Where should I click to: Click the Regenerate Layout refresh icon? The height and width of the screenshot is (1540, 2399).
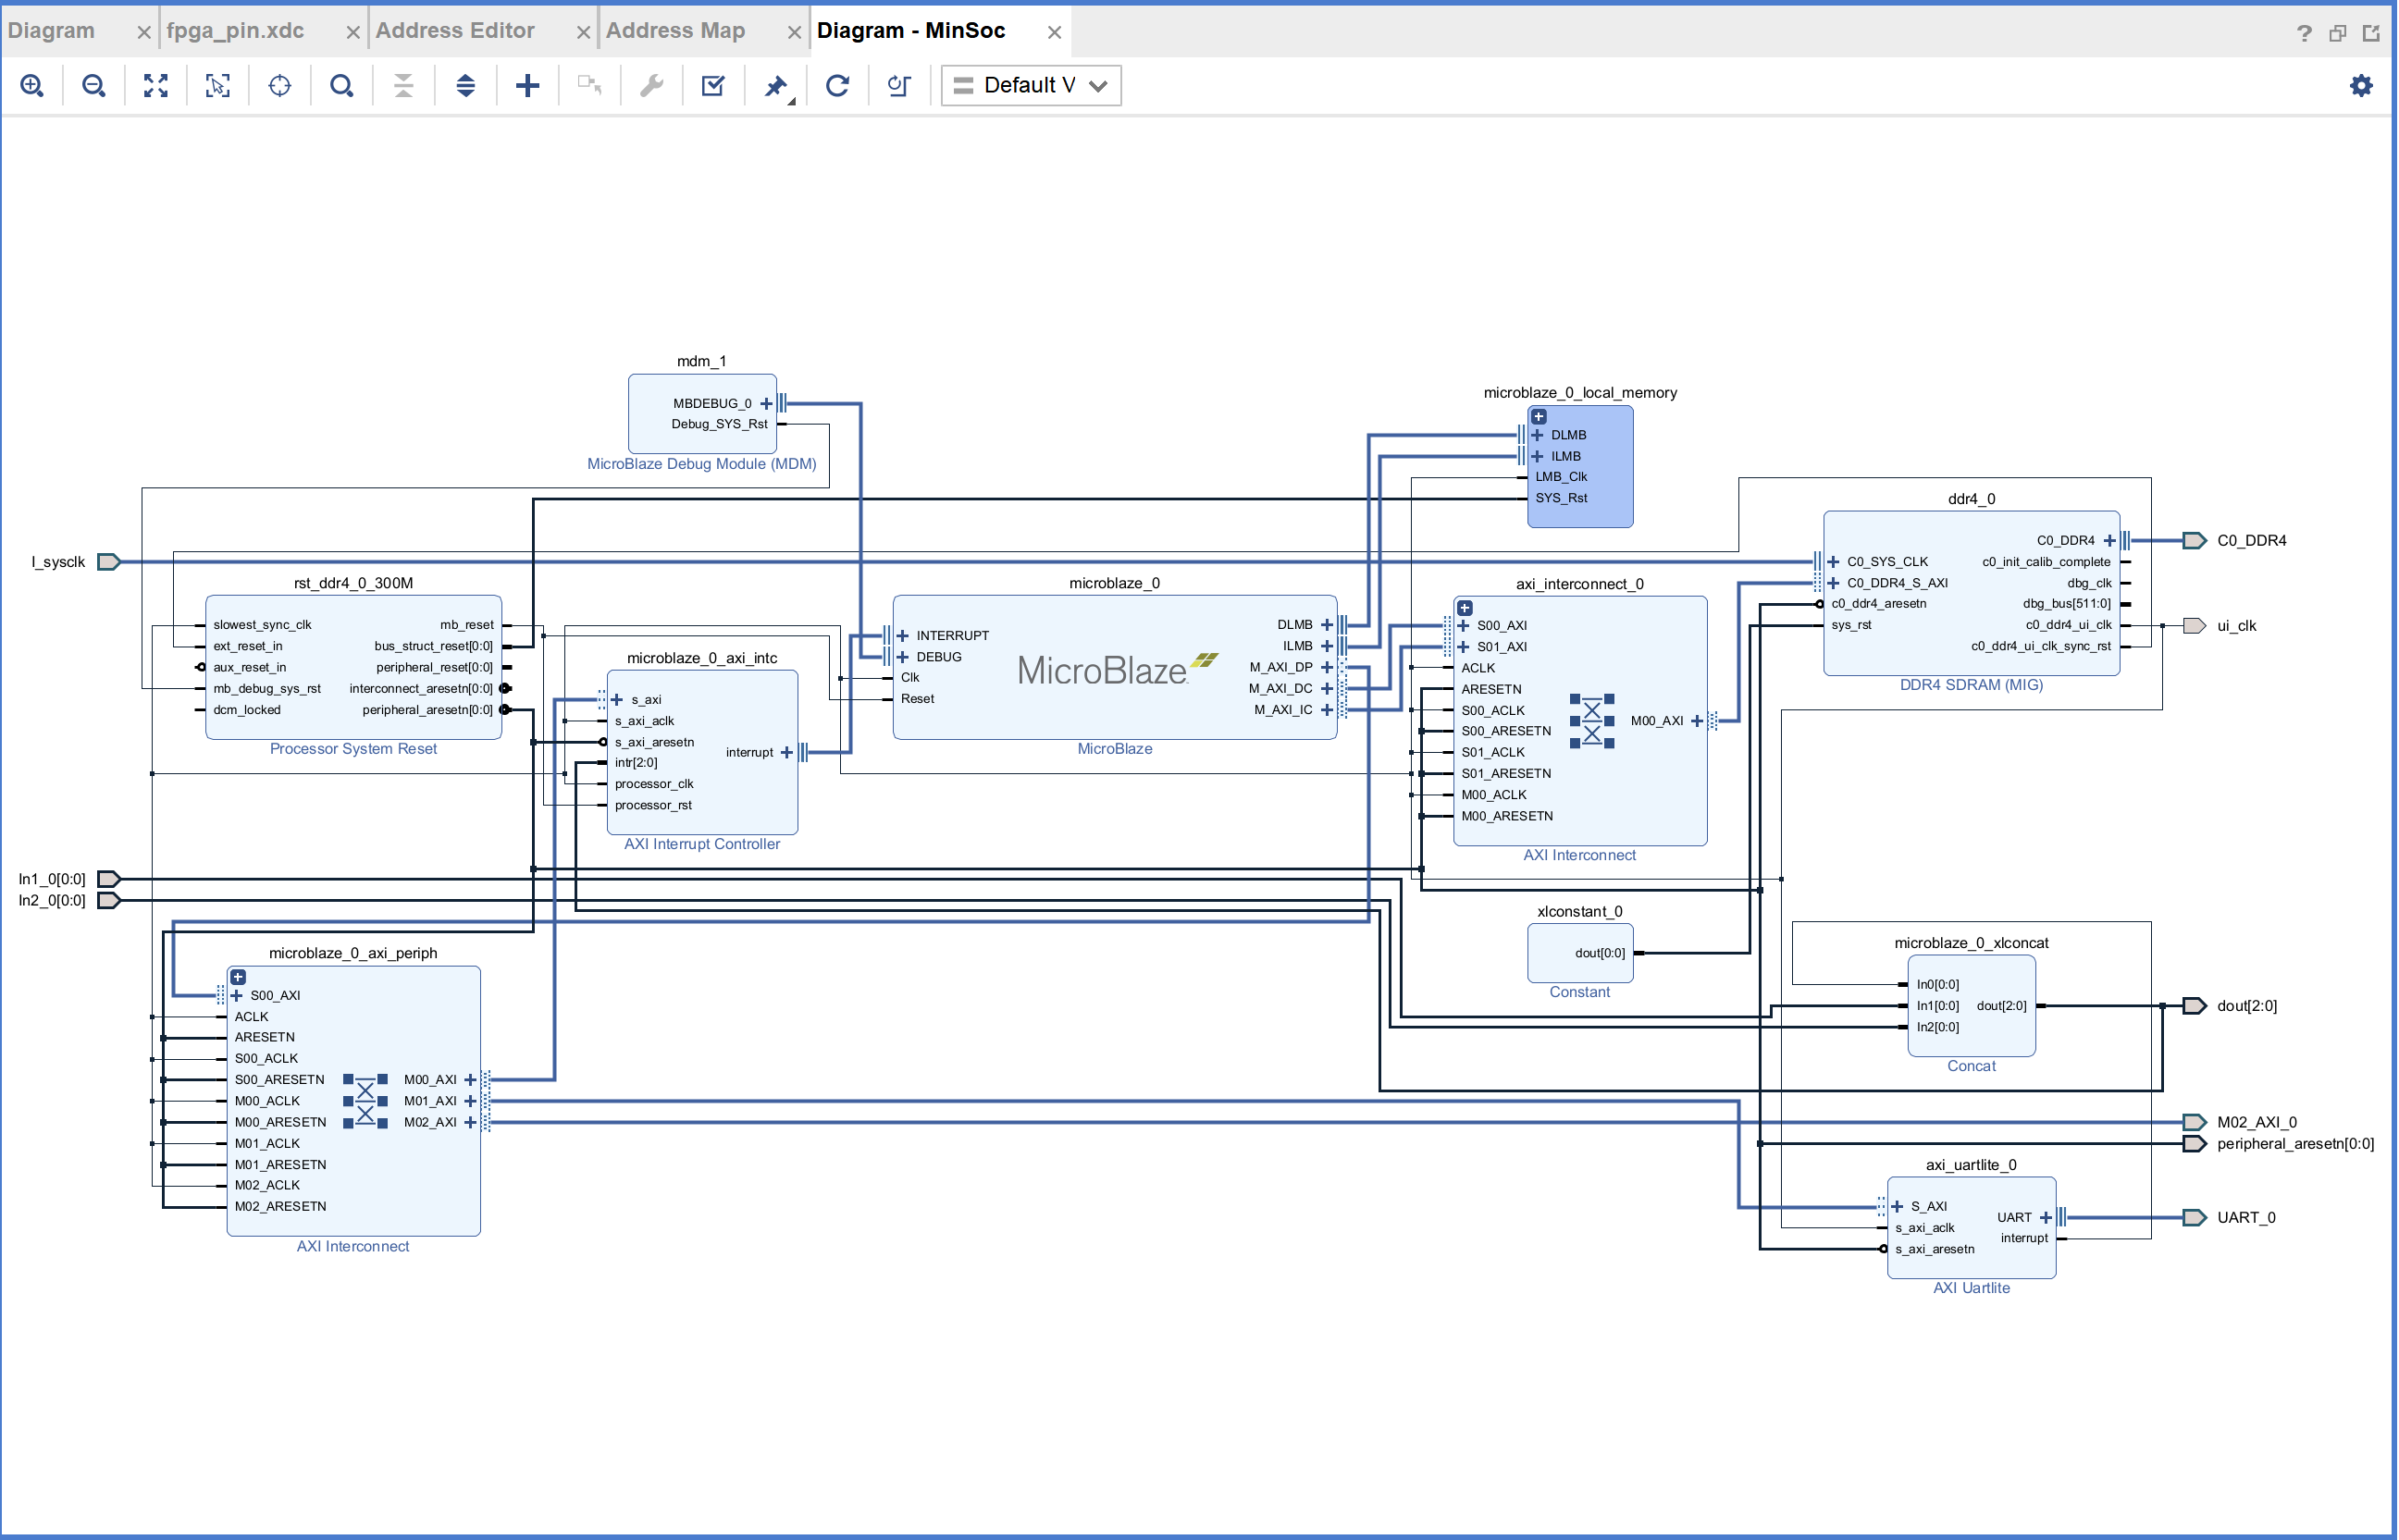[838, 86]
